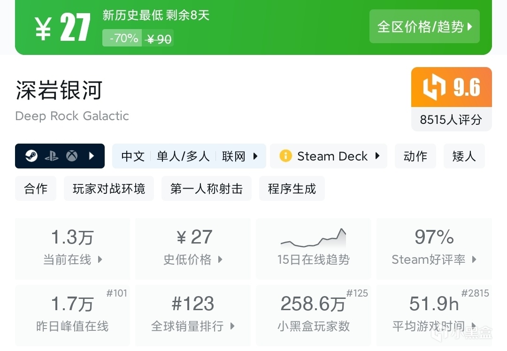This screenshot has width=507, height=351.
Task: Click the PlayStation platform icon
Action: (x=52, y=156)
